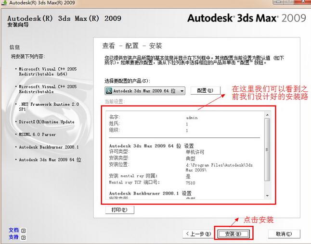Viewport: 311px width, 244px height.
Task: Select 'Microsoft Visual C++ 2005 Redistributable (x64)' entry
Action: tap(48, 72)
